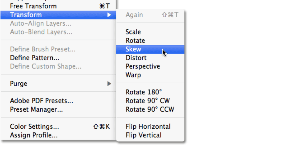Viewport: 303px width, 145px height.
Task: Open Adobe PDF Presets
Action: pyautogui.click(x=41, y=101)
